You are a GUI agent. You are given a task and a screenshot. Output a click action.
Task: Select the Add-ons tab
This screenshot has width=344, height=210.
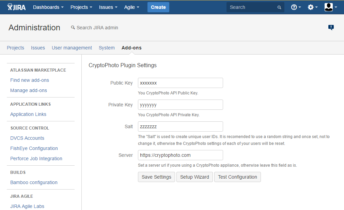131,48
